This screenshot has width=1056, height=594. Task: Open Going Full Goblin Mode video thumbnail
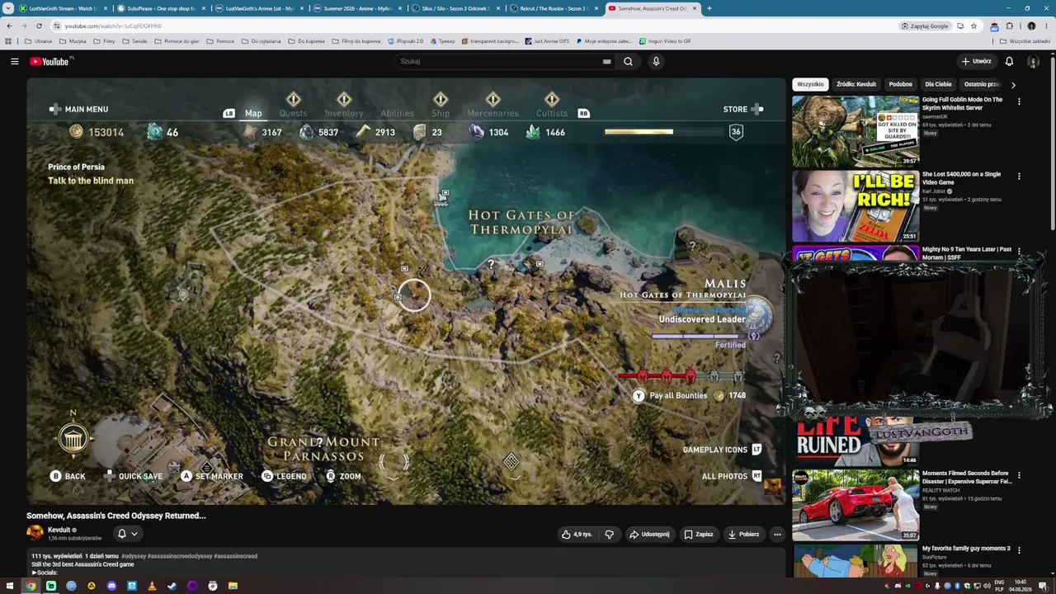[x=856, y=131]
